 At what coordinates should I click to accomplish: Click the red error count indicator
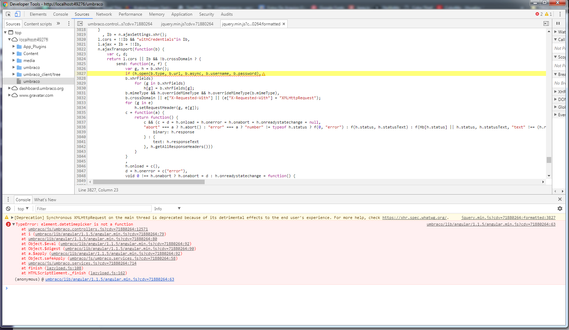pyautogui.click(x=539, y=14)
